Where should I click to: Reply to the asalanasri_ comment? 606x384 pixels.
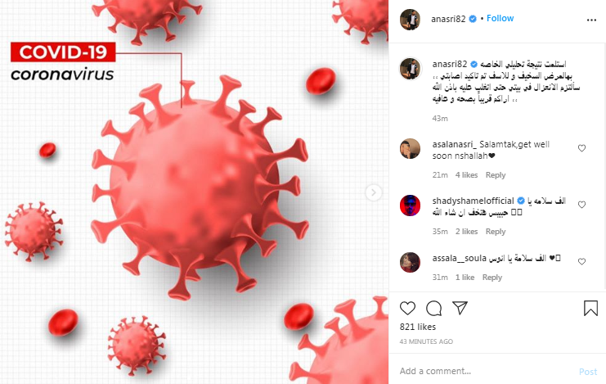496,175
